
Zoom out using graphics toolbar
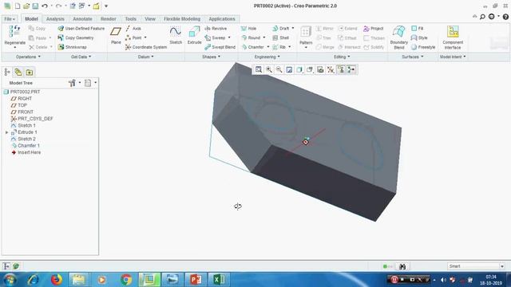(x=279, y=69)
